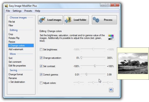Uncheck the Set contrast checkbox

click(x=41, y=66)
